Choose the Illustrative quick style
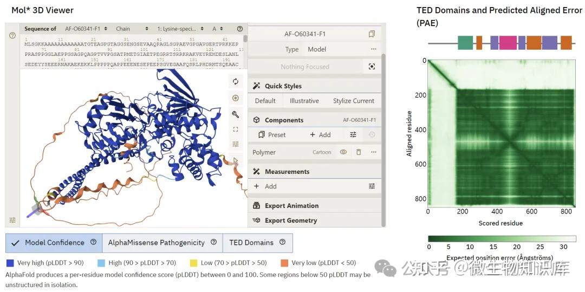This screenshot has height=292, width=585. point(304,101)
